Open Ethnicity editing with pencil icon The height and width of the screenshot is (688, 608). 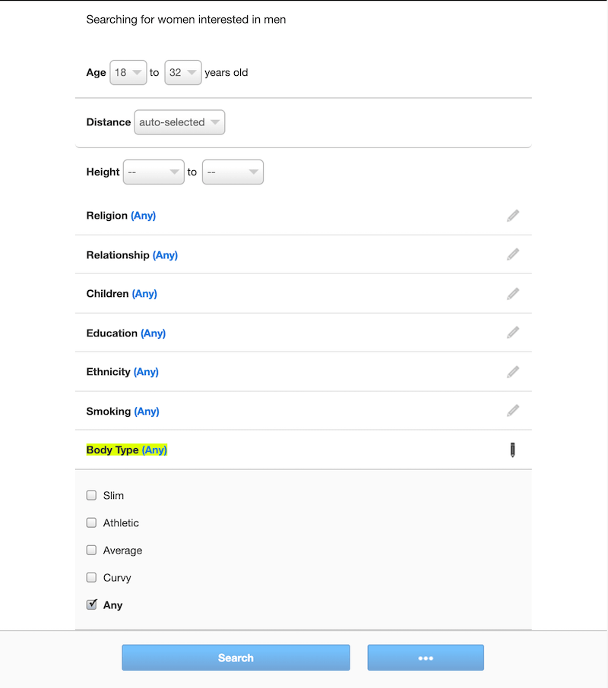[x=513, y=372]
